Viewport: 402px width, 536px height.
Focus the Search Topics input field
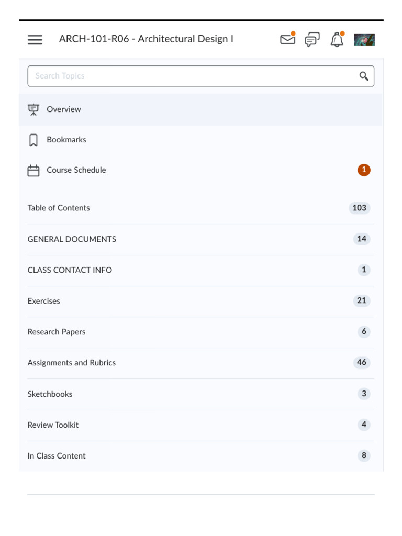[x=194, y=76]
